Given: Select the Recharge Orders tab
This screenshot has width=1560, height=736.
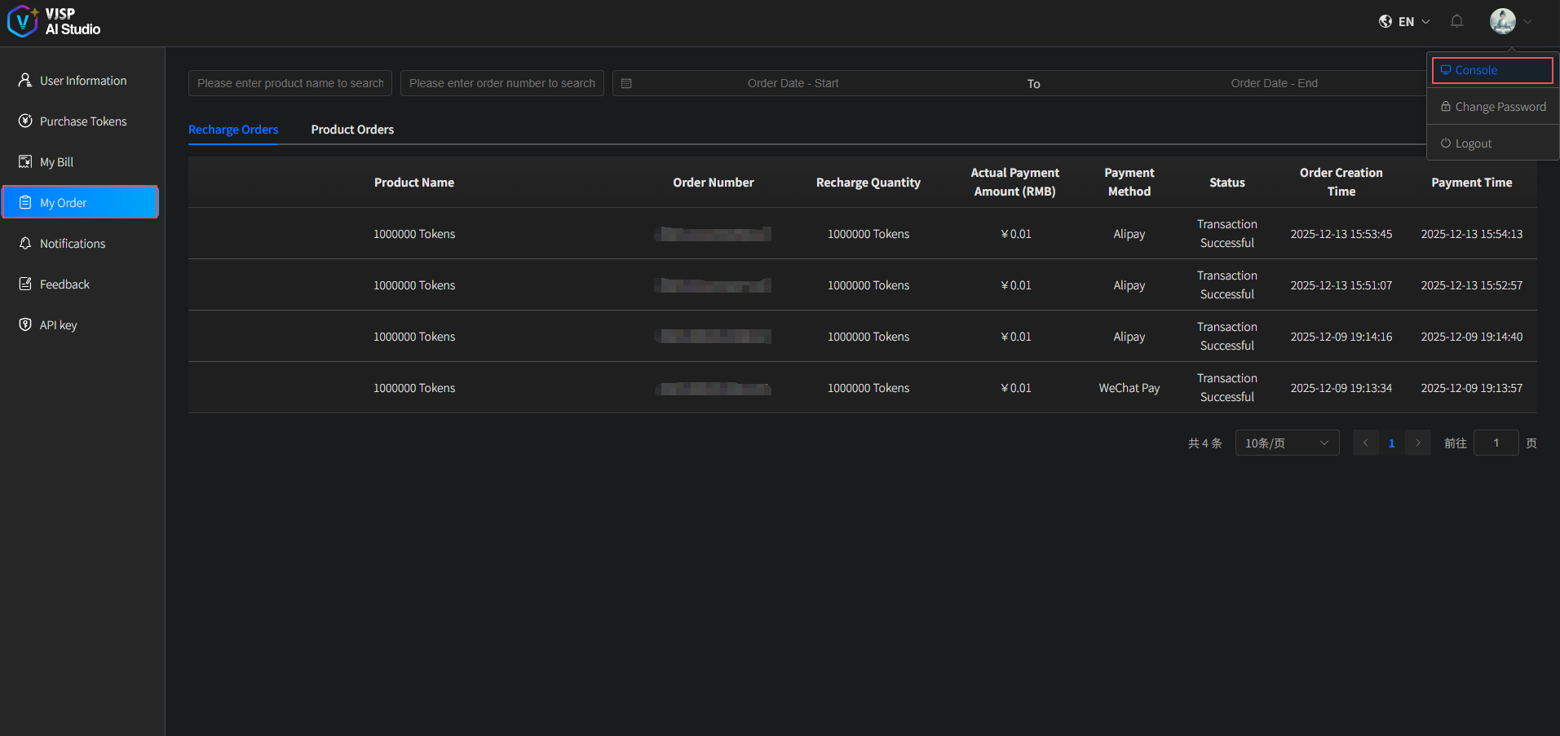Looking at the screenshot, I should (x=233, y=130).
